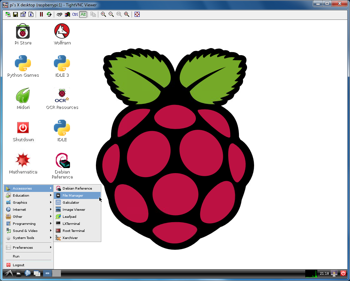Open the Debian Reference desktop icon
The width and height of the screenshot is (350, 281).
[62, 166]
